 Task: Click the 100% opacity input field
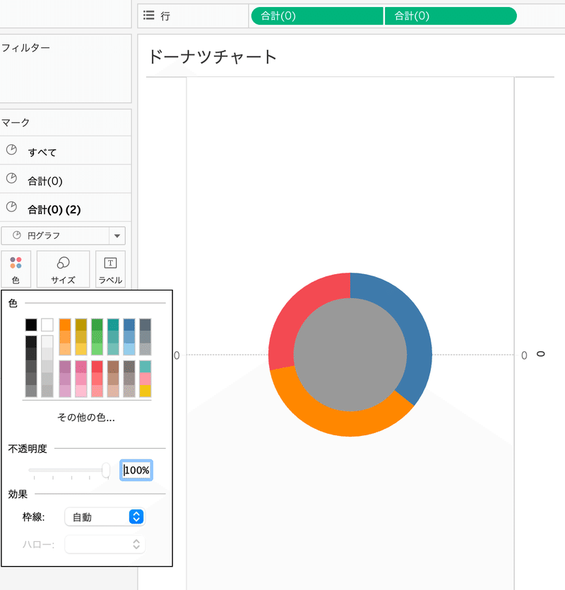pyautogui.click(x=136, y=471)
